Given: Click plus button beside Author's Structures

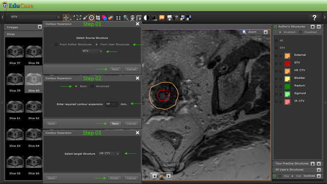Looking at the screenshot, I should (313, 27).
